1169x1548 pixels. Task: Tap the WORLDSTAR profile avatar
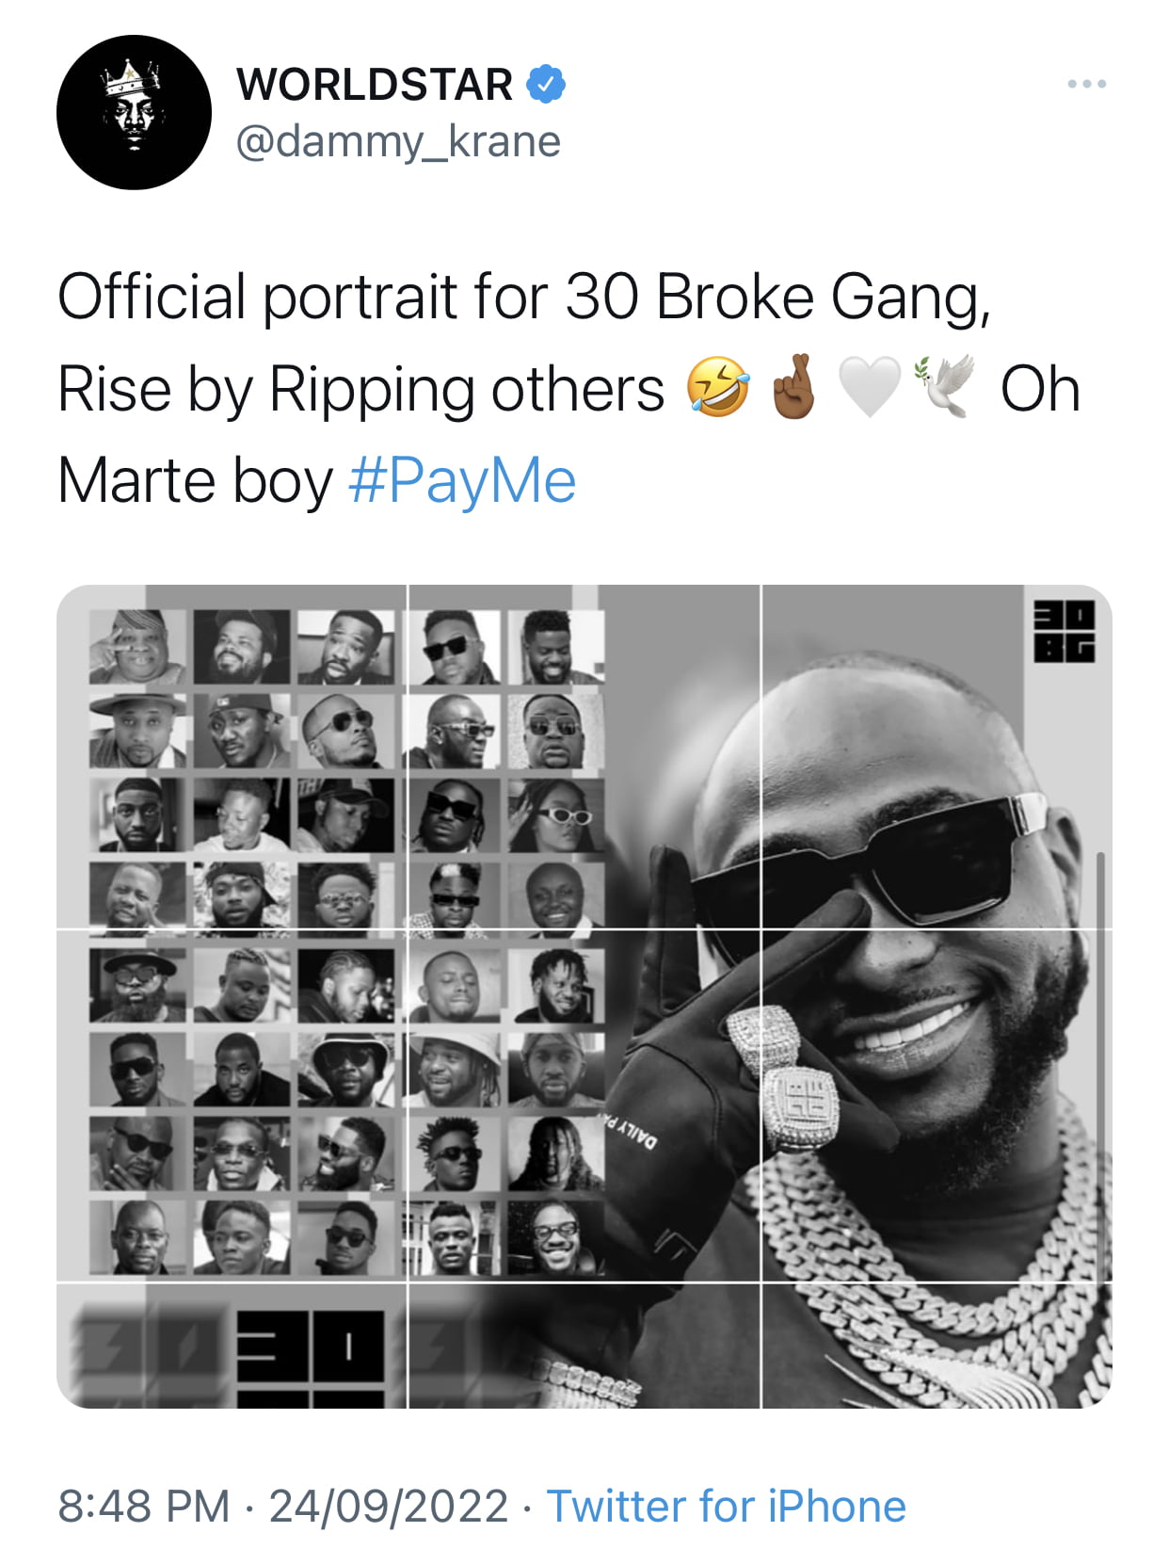click(x=134, y=112)
